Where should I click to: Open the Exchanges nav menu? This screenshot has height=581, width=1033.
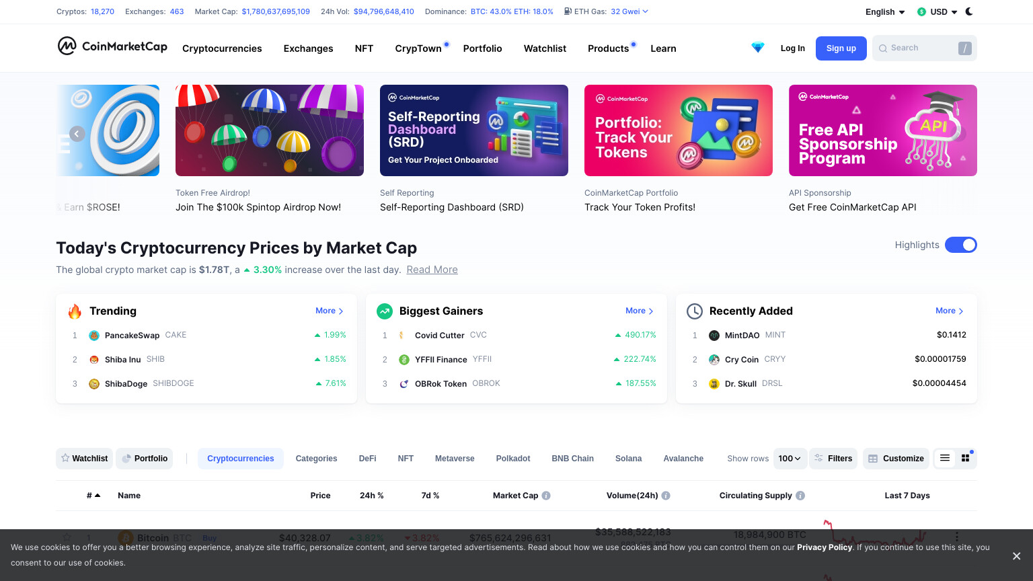(308, 48)
